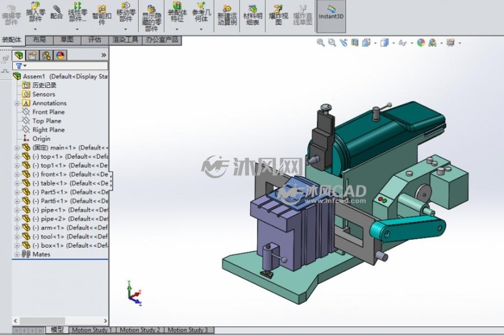504x335 pixels.
Task: Switch to the 办公室产品 tab
Action: (162, 40)
